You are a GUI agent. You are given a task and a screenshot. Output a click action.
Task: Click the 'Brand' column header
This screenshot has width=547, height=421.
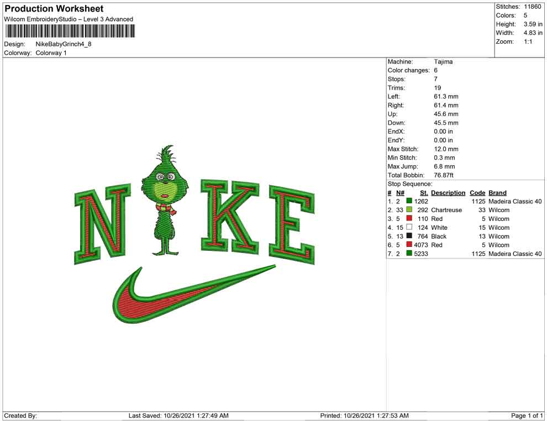click(497, 193)
